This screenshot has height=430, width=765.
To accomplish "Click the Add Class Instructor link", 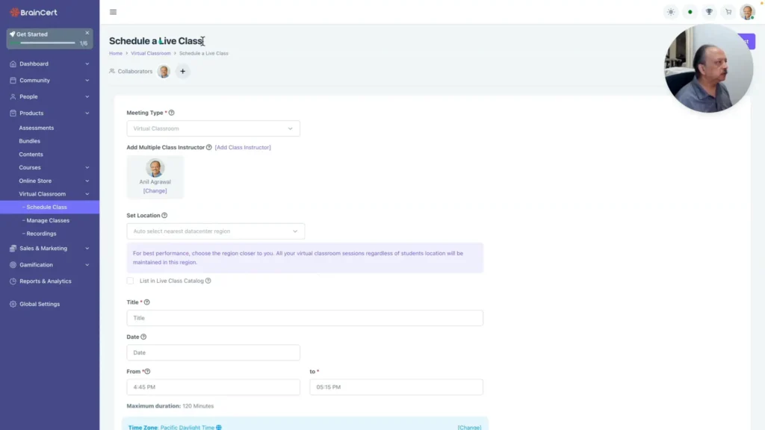I will (x=243, y=147).
